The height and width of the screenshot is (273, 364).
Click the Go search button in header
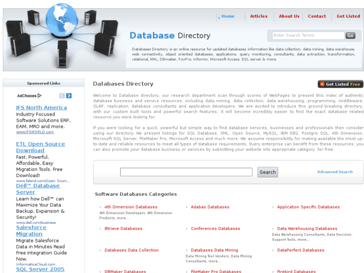[x=350, y=36]
